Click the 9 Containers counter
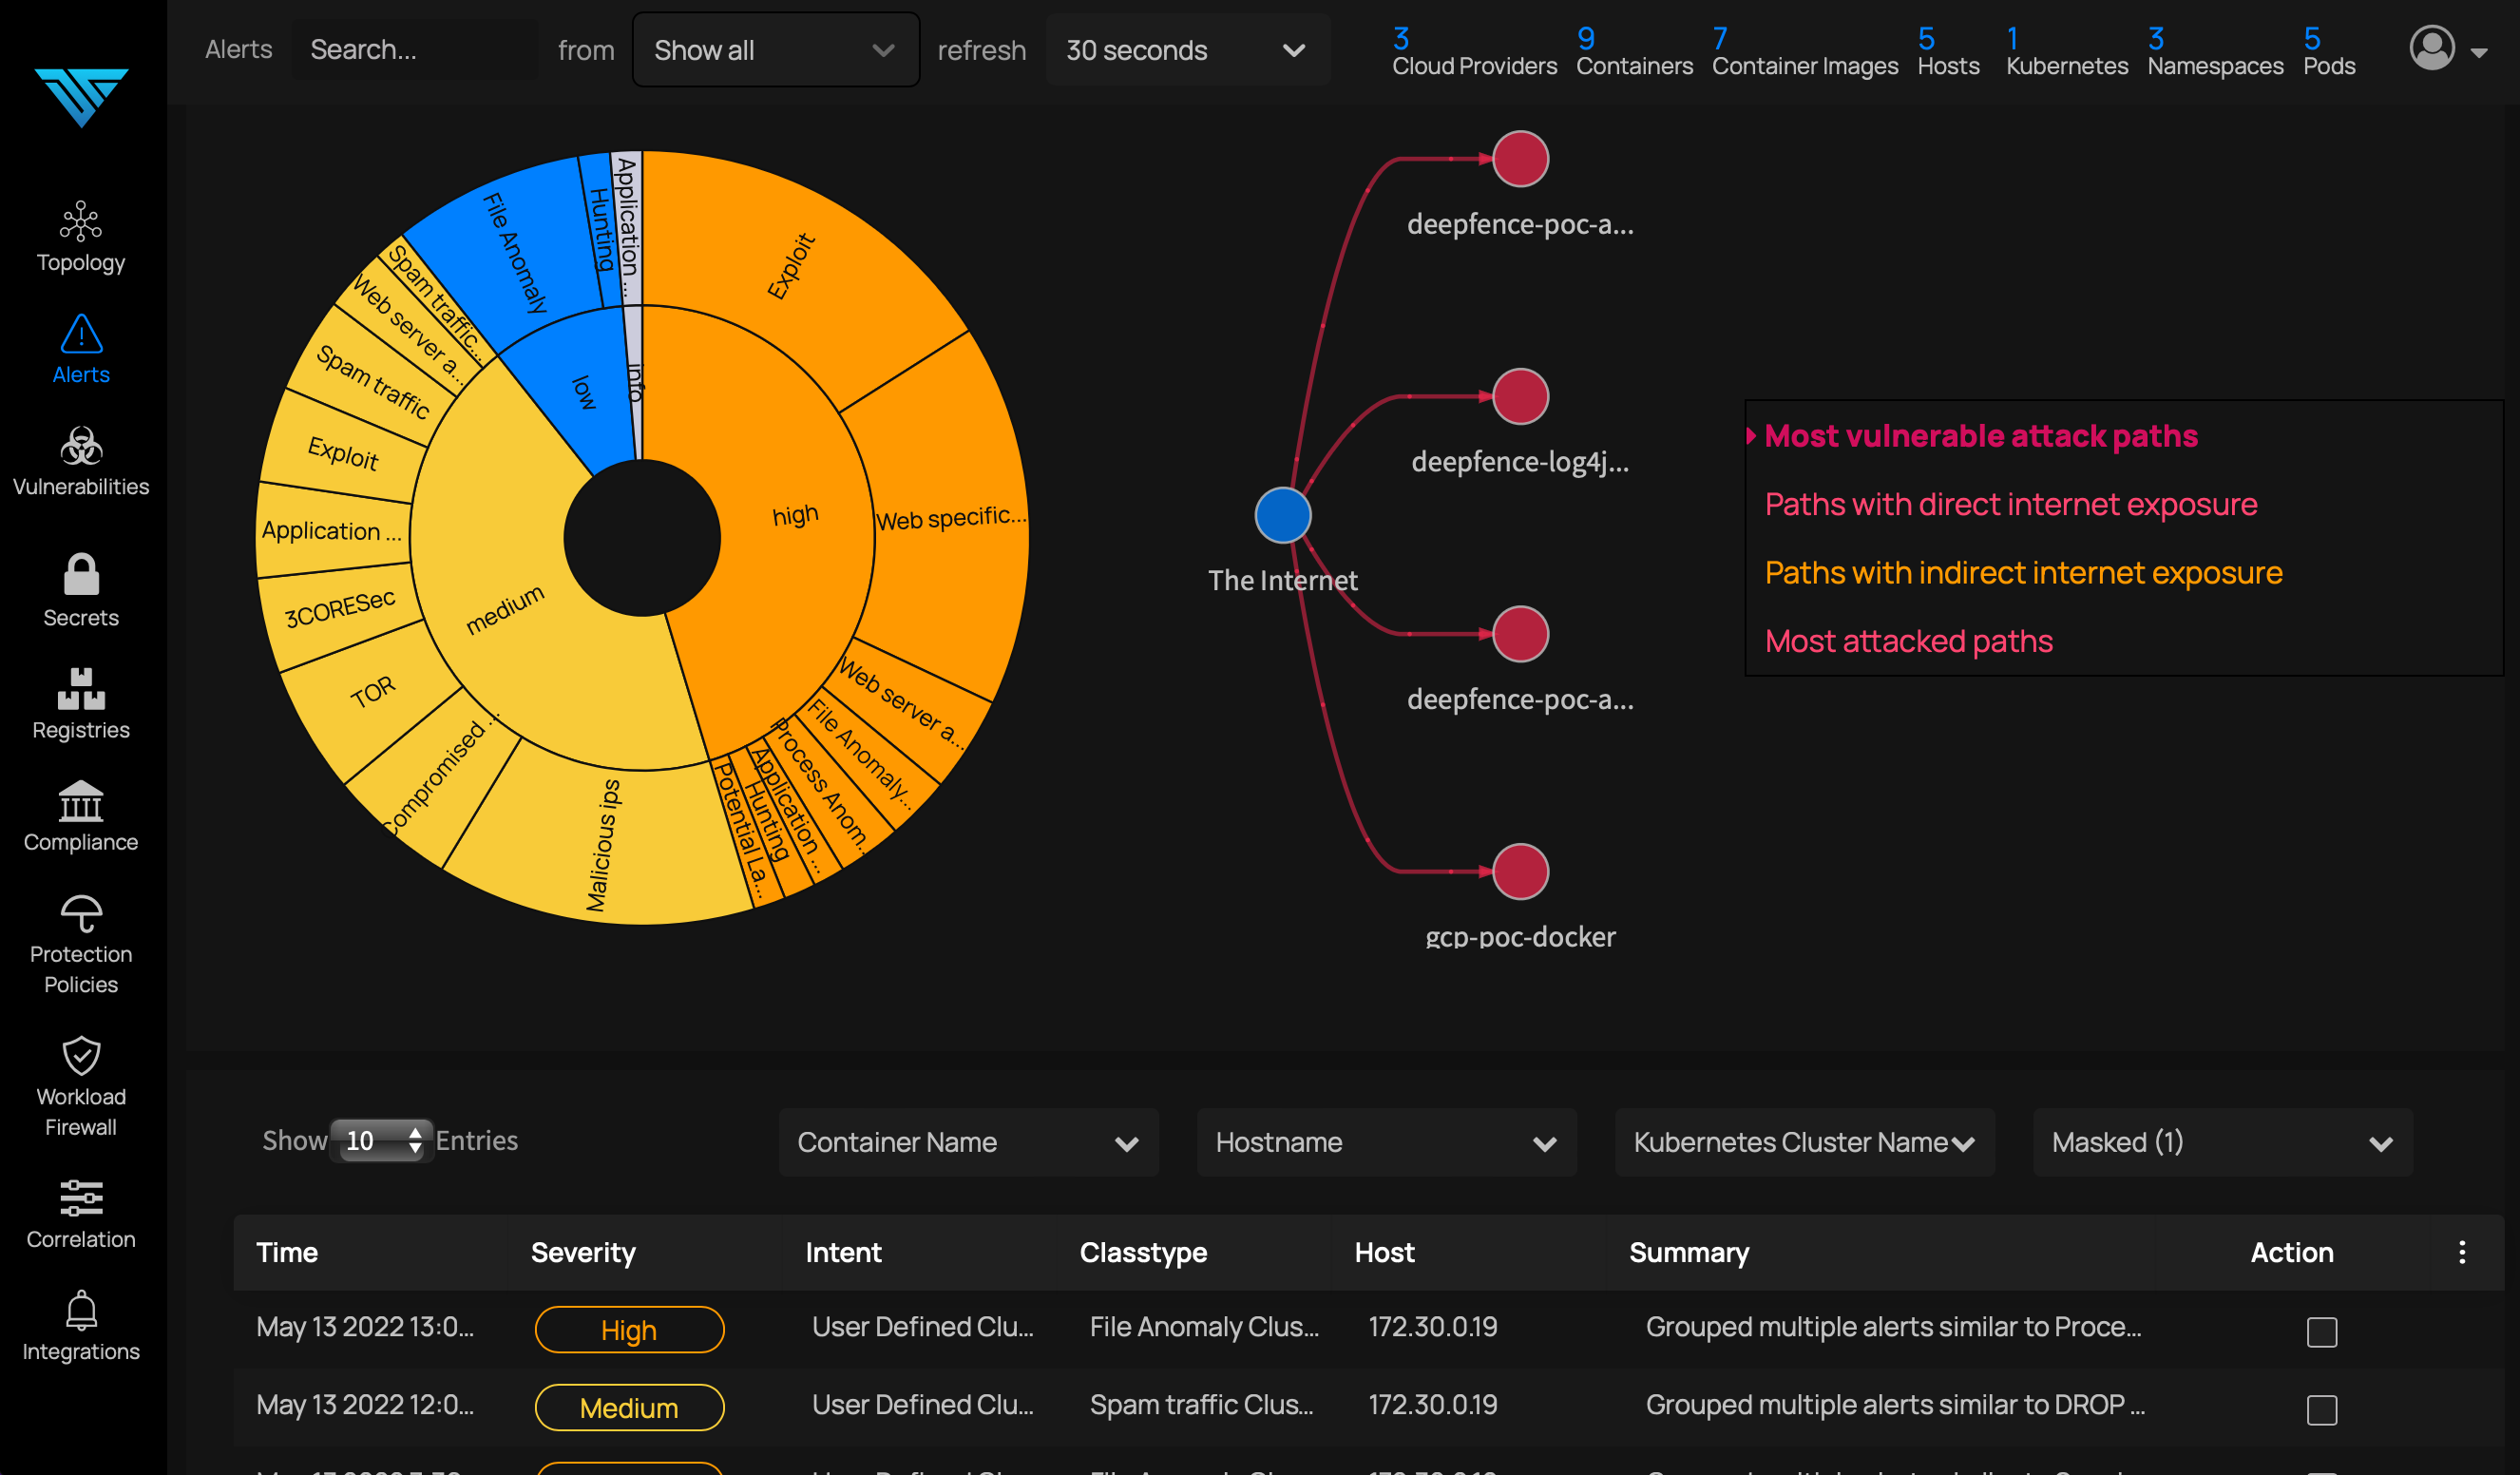The height and width of the screenshot is (1475, 2520). [1634, 52]
